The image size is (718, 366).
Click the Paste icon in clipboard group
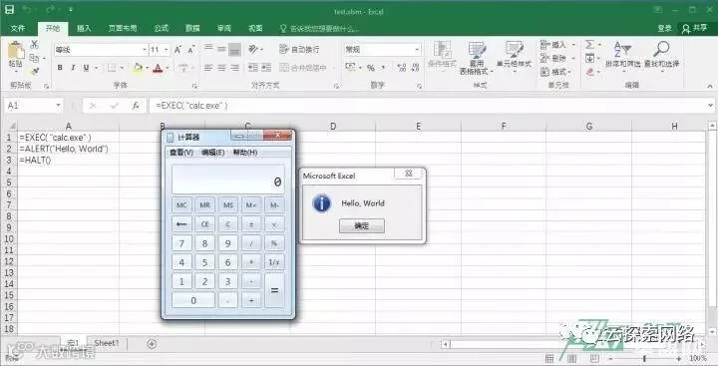click(x=16, y=51)
